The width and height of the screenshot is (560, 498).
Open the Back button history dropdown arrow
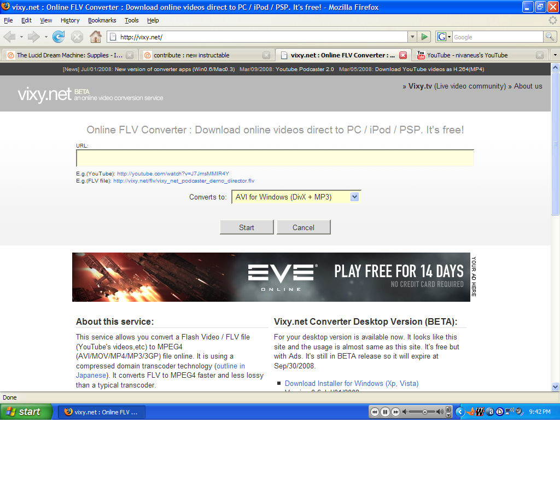pyautogui.click(x=21, y=37)
